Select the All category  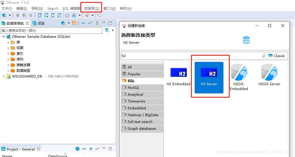(142, 67)
